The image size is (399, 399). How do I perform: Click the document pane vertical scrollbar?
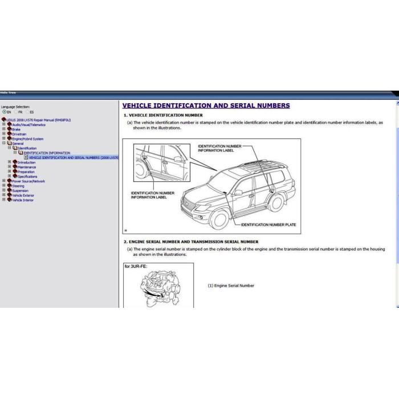coord(397,204)
